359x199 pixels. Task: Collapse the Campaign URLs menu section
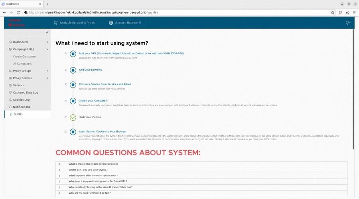click(47, 49)
